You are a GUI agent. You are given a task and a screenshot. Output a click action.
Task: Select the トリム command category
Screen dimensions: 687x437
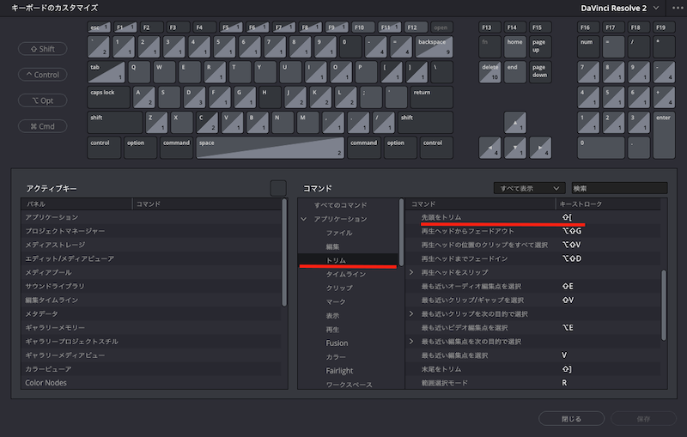pyautogui.click(x=348, y=260)
